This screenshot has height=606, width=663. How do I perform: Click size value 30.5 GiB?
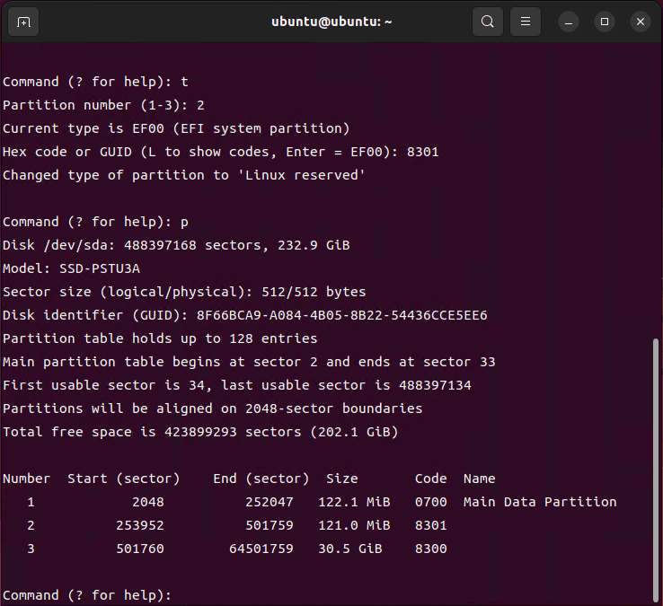[349, 549]
